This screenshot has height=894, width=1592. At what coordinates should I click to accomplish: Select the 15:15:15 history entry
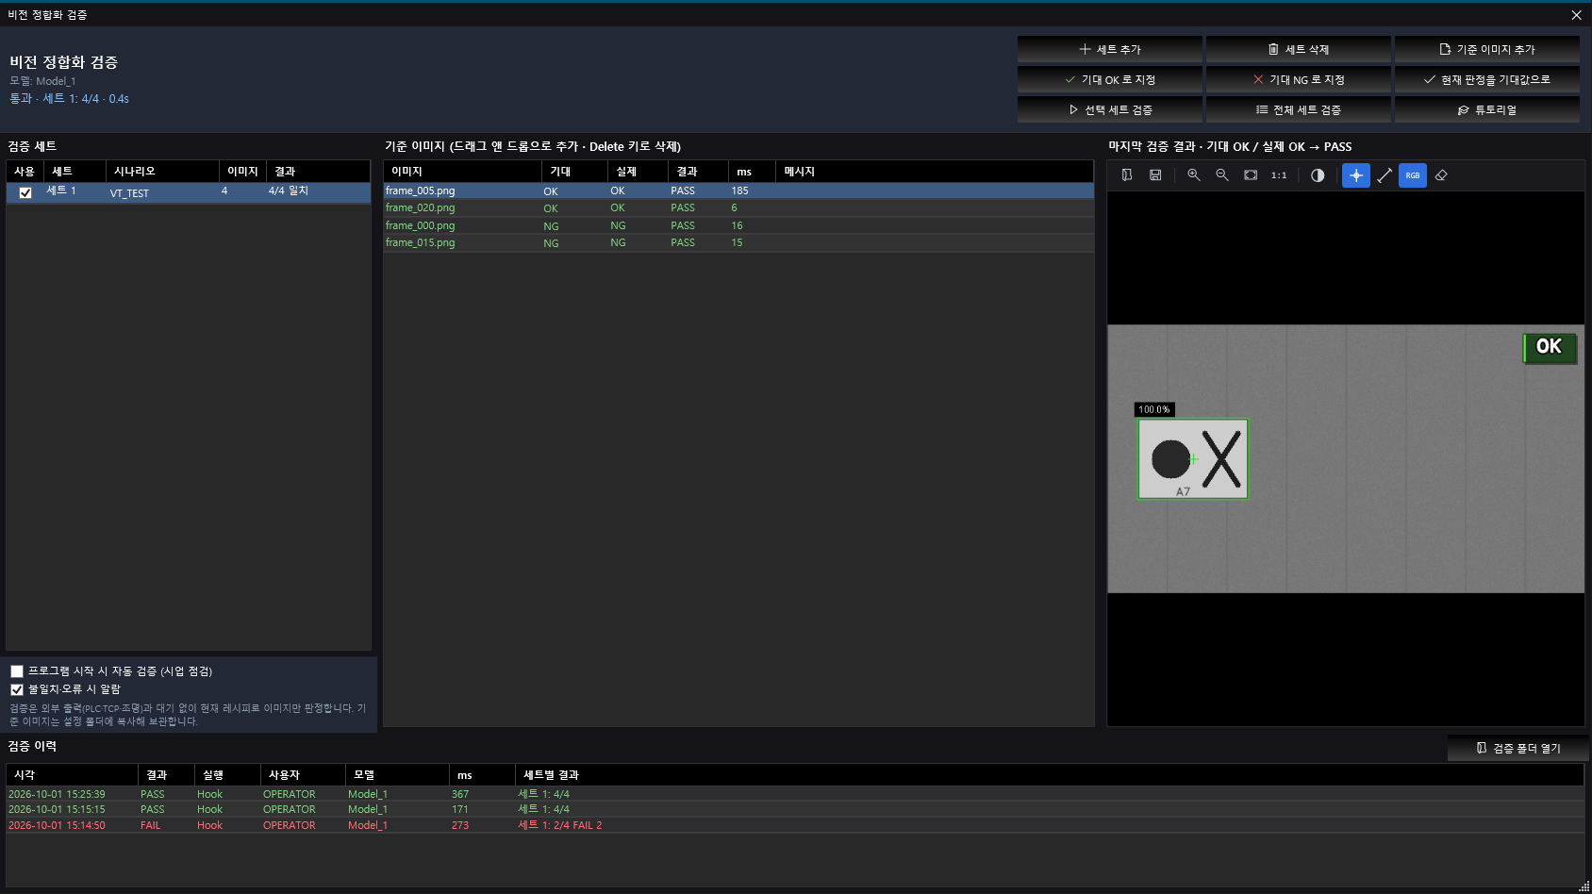(x=795, y=809)
